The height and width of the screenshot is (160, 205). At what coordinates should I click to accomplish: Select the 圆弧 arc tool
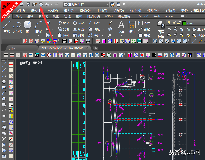coord(38,27)
